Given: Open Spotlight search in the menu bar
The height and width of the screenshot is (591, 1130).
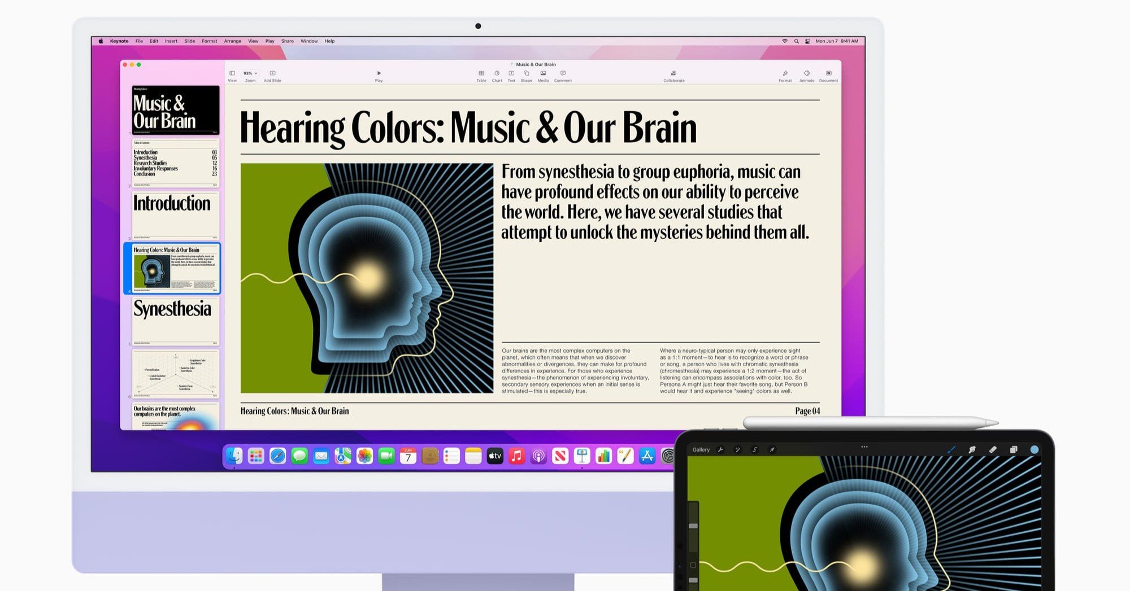Looking at the screenshot, I should click(796, 41).
